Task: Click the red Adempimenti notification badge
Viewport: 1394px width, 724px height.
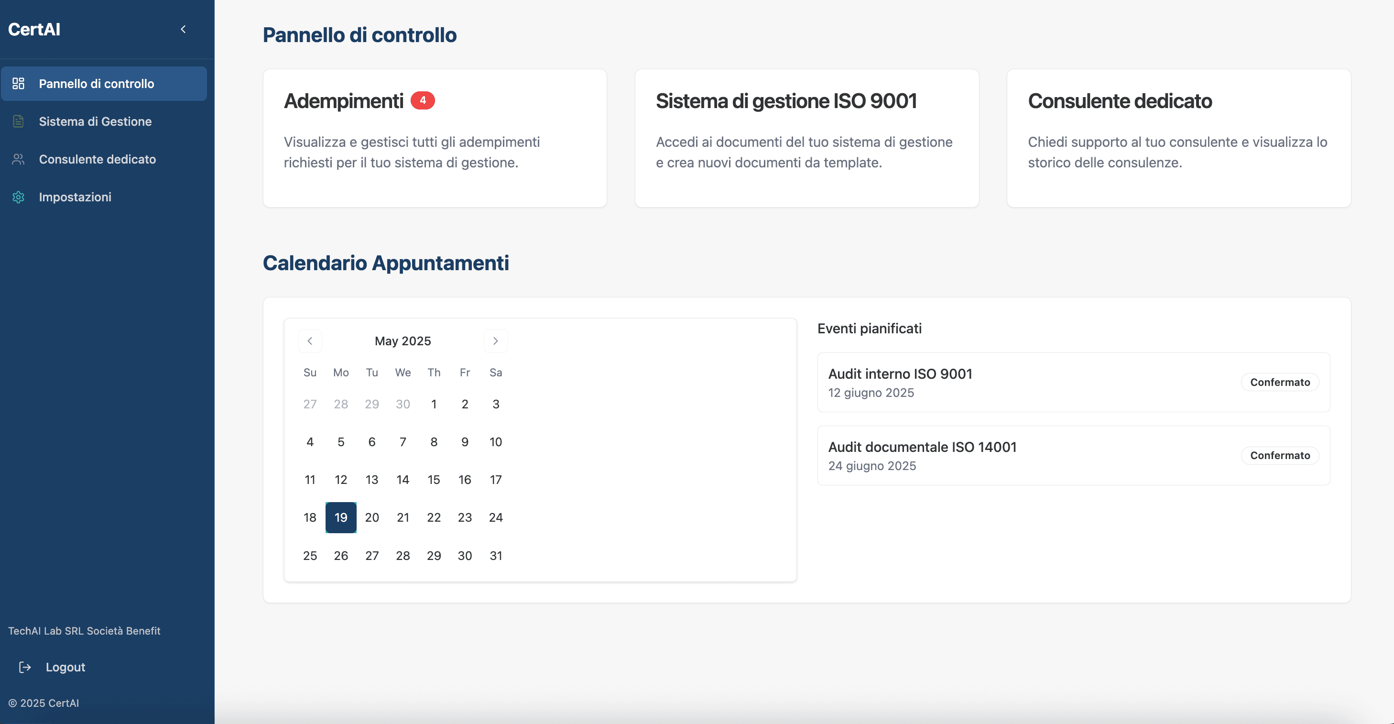Action: [423, 100]
